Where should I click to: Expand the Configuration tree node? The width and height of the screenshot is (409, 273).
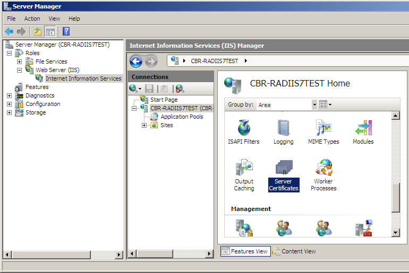pos(9,104)
